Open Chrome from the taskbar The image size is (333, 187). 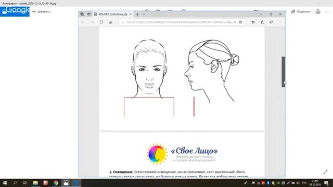coord(56,183)
